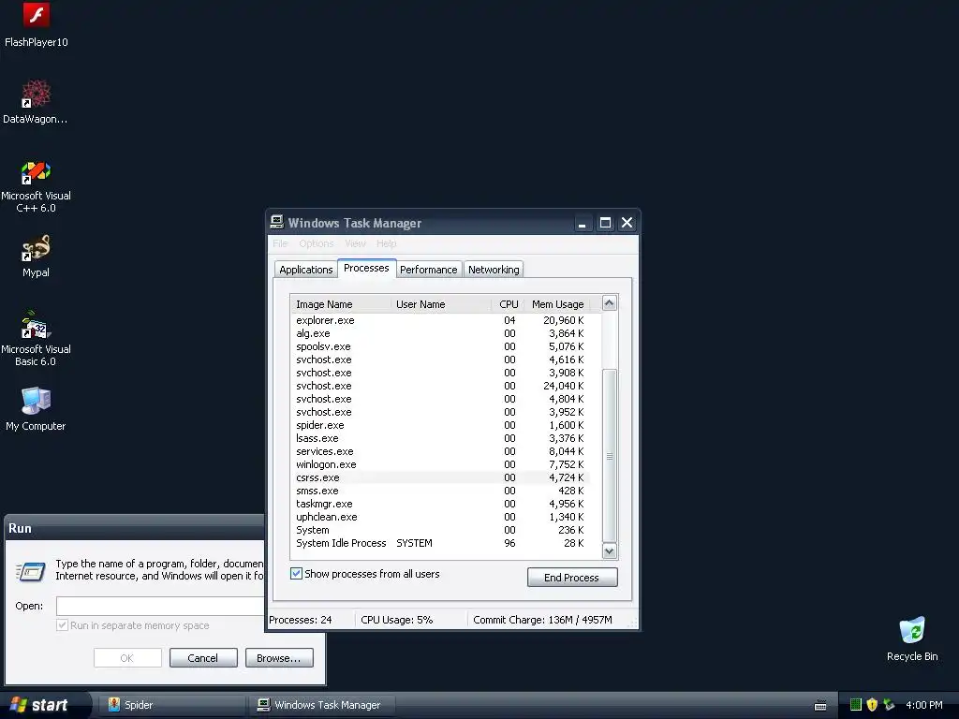This screenshot has width=959, height=719.
Task: Sort by the Image Name column header
Action: point(341,304)
